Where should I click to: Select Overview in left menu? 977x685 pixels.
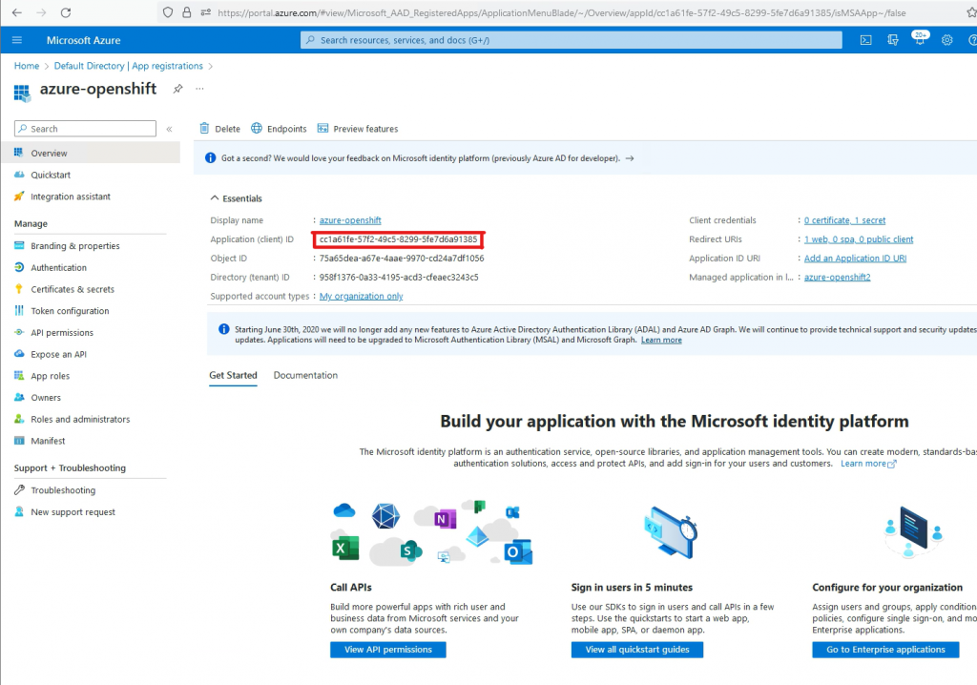click(90, 153)
